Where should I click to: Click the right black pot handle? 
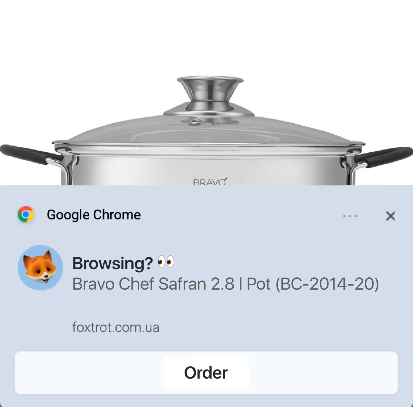[x=384, y=156]
